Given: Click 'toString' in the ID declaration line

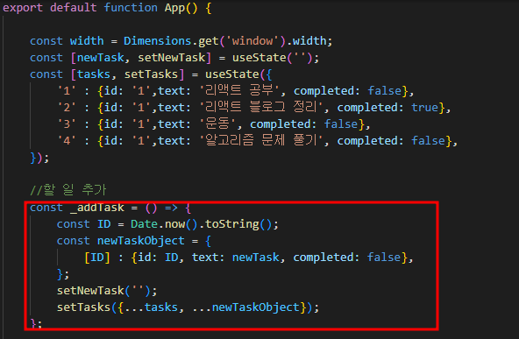Looking at the screenshot, I should click(232, 224).
